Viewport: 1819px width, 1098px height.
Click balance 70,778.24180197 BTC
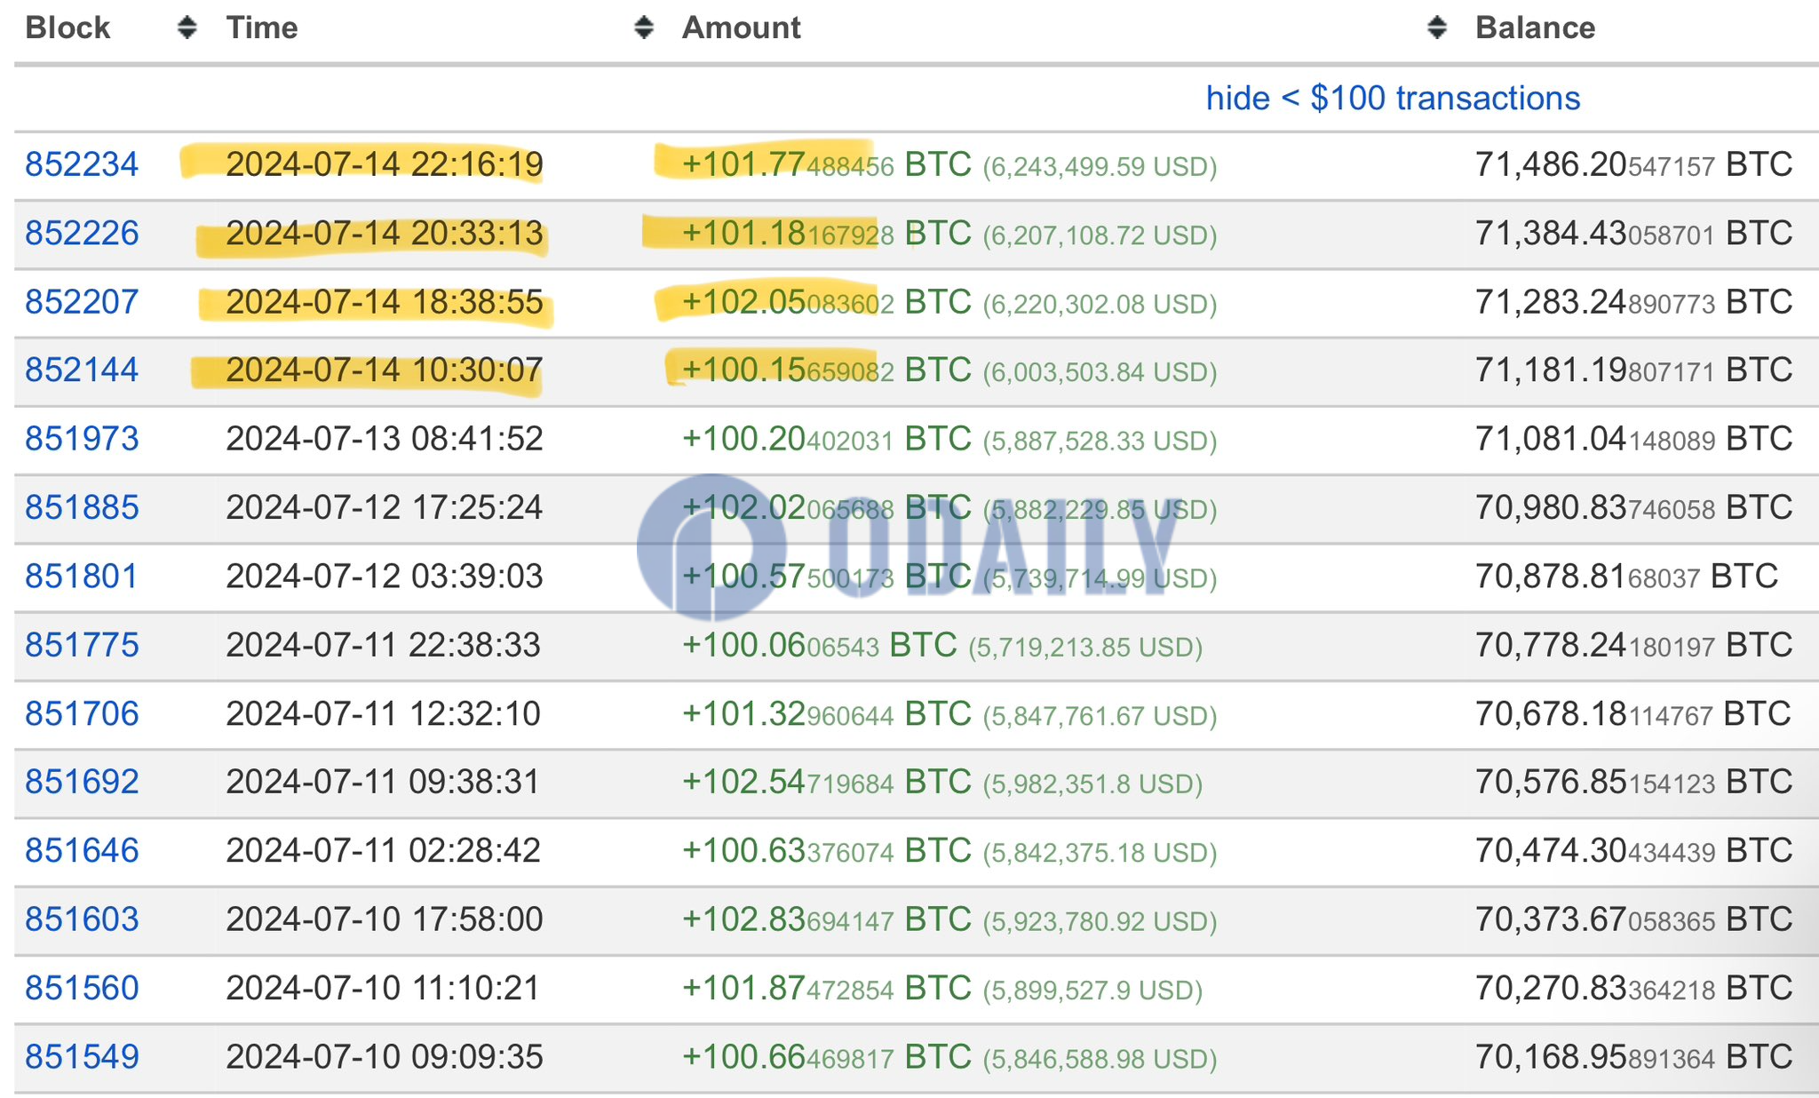[x=1634, y=645]
